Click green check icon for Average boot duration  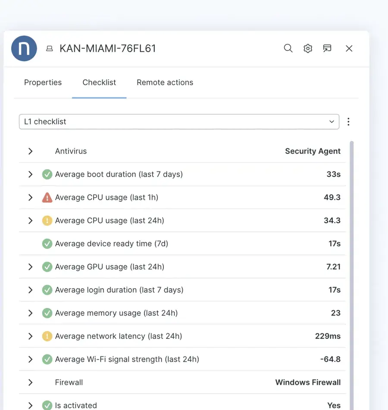click(x=47, y=174)
